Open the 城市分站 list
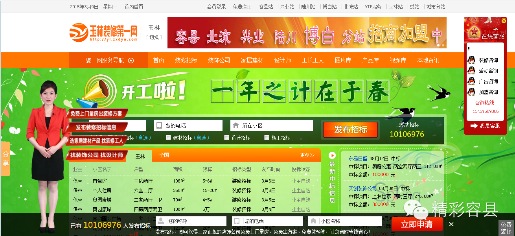515x236 pixels. tap(436, 7)
